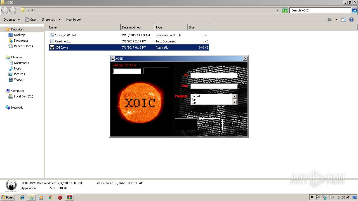Select Normal protocol in XOIC list
This screenshot has height=201, width=358.
click(211, 96)
